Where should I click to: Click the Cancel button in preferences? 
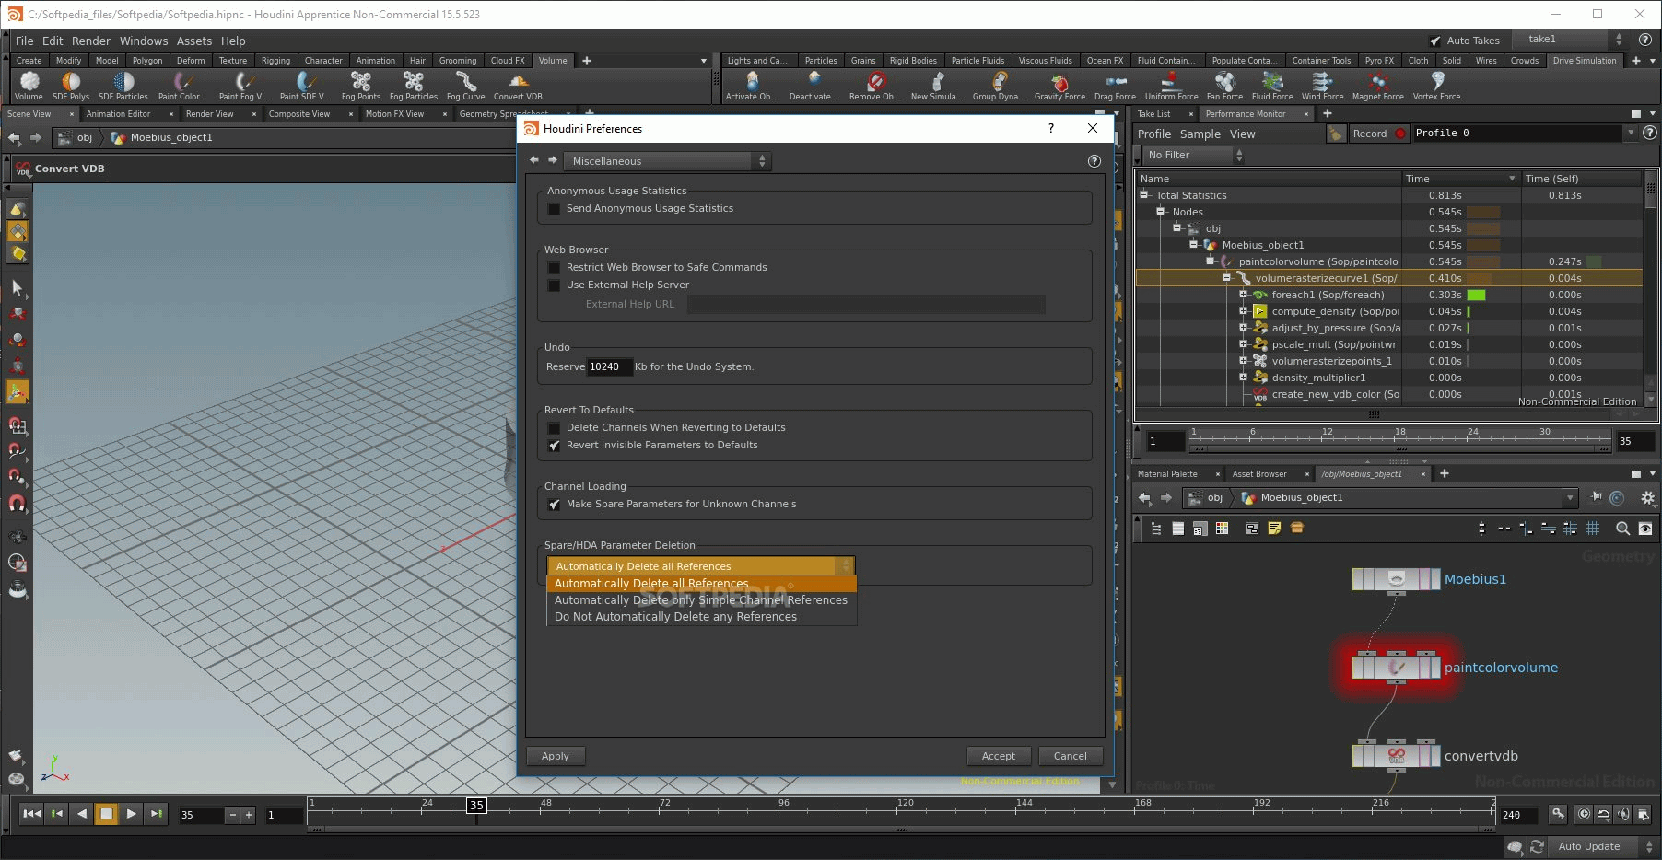coord(1071,756)
